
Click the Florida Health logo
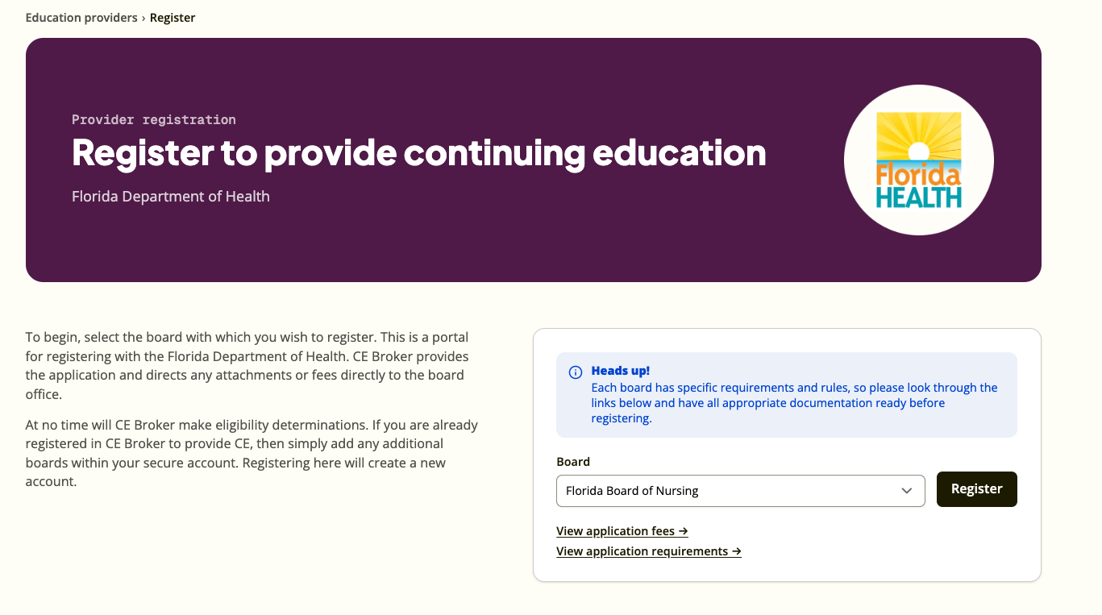(918, 160)
